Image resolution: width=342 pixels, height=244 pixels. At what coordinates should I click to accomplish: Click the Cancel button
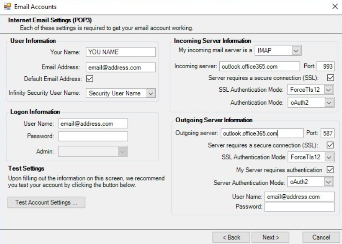coord(321,237)
